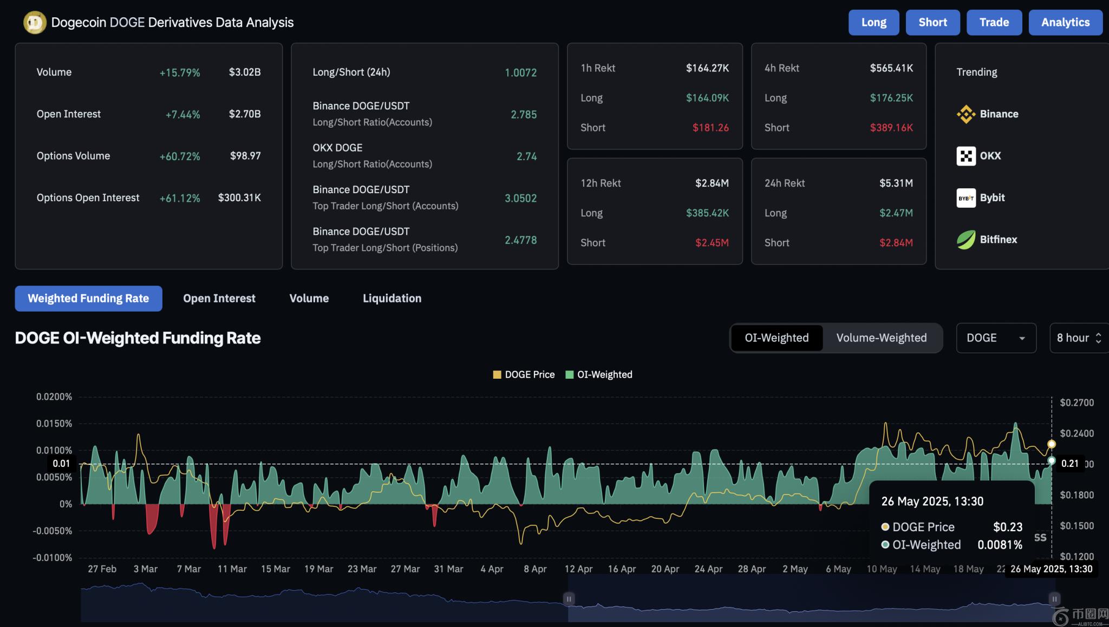Click the Bitfinex leaf logo

[966, 240]
